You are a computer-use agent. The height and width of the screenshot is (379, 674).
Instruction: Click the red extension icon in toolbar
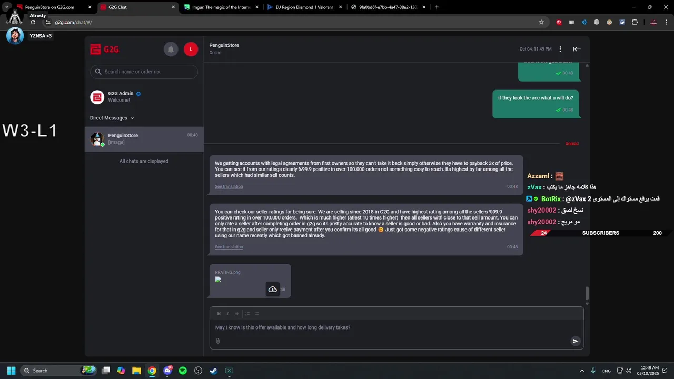559,22
